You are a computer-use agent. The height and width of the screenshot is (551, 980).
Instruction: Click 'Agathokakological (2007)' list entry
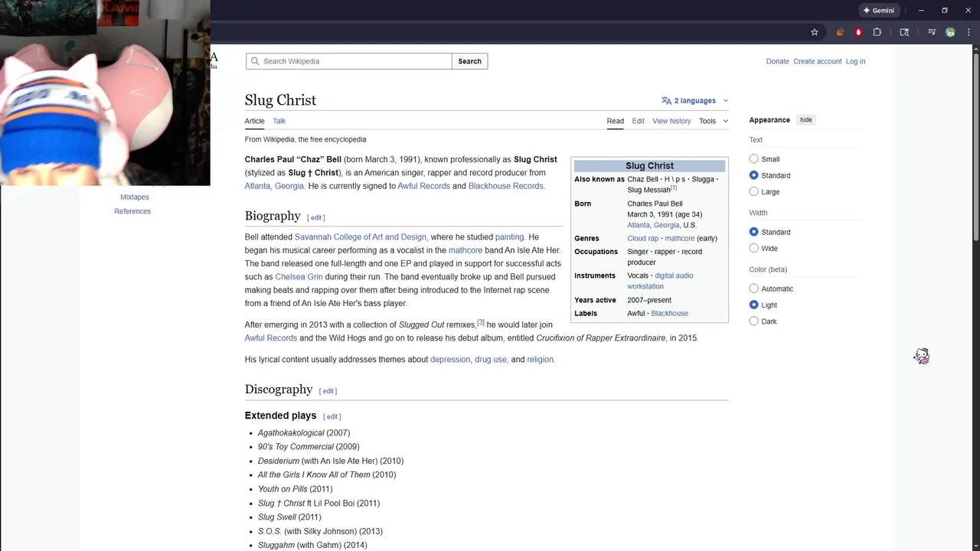303,433
